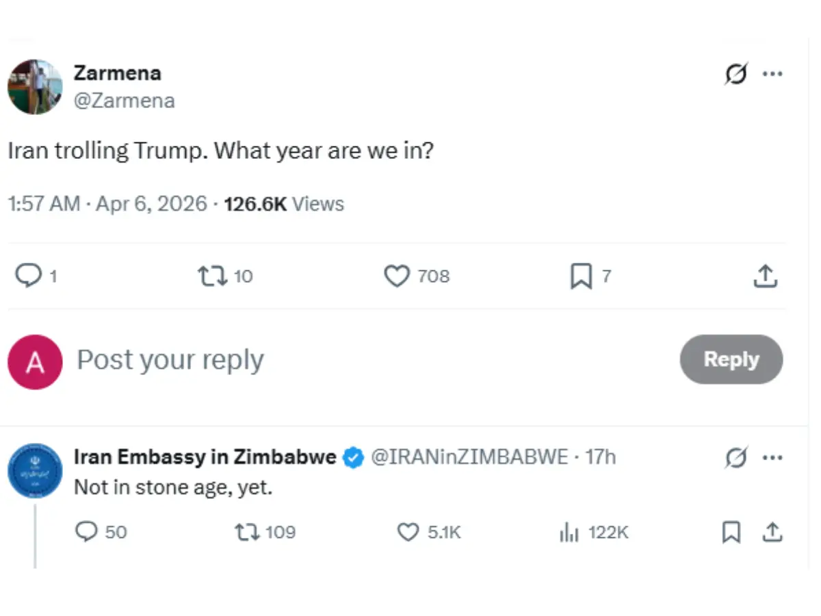Image resolution: width=821 pixels, height=616 pixels.
Task: Repost the Iran Embassy in Zimbabwe reply
Action: click(246, 532)
